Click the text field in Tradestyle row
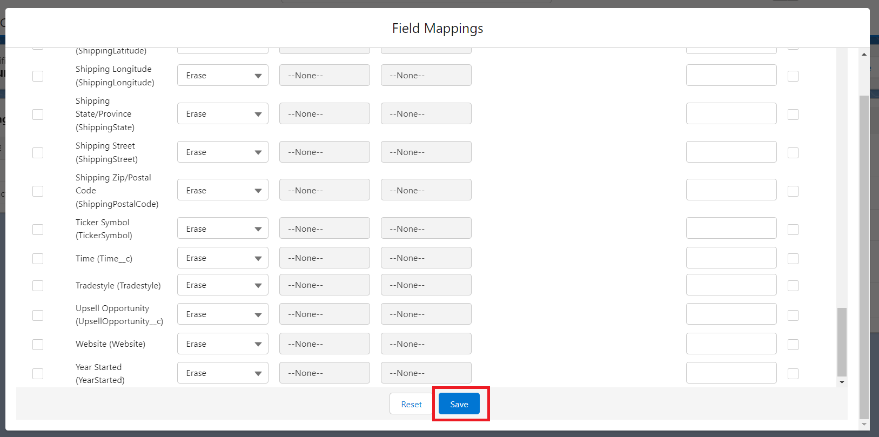 pos(731,285)
